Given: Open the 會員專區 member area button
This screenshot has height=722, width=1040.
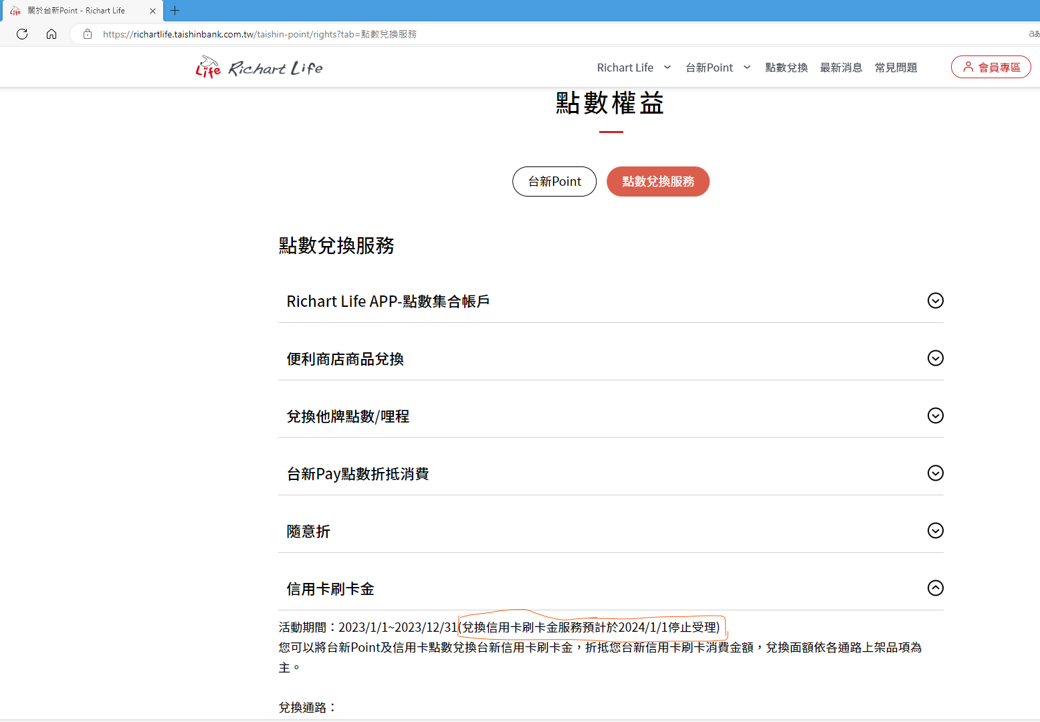Looking at the screenshot, I should point(991,67).
